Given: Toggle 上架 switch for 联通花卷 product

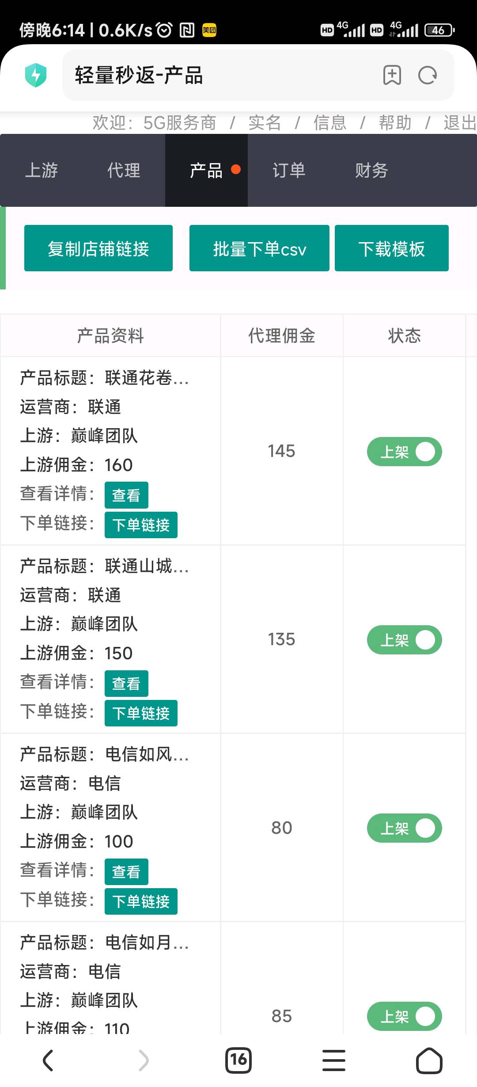Looking at the screenshot, I should click(404, 452).
